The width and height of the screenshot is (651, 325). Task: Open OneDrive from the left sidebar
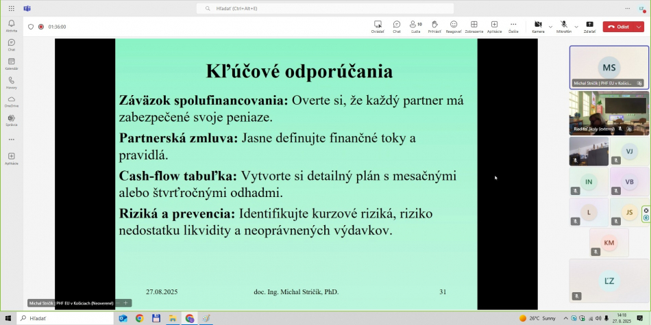click(12, 101)
